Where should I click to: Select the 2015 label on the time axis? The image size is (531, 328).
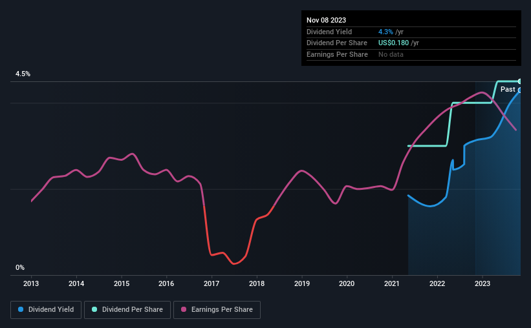tap(121, 283)
